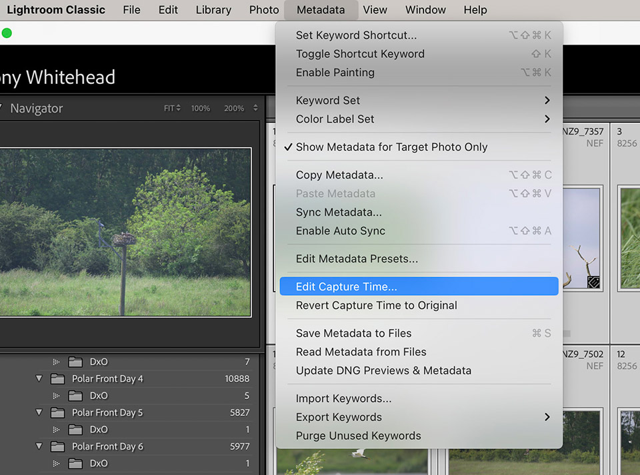
Task: Select the DxO folder icon with count 5
Action: [x=75, y=396]
